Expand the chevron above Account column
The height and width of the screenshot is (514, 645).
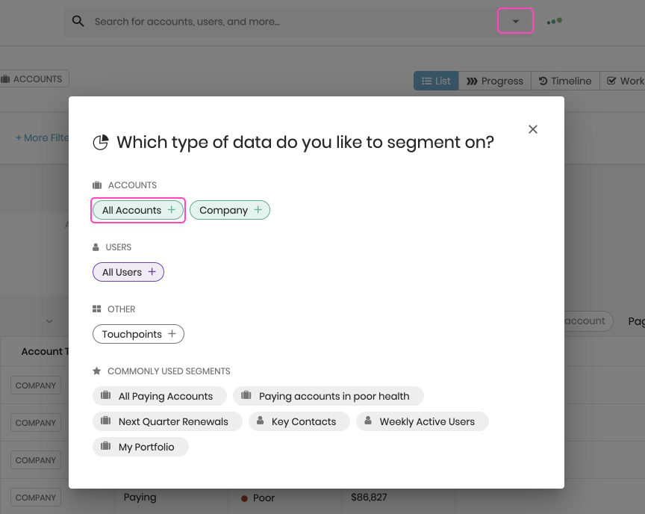coord(49,321)
